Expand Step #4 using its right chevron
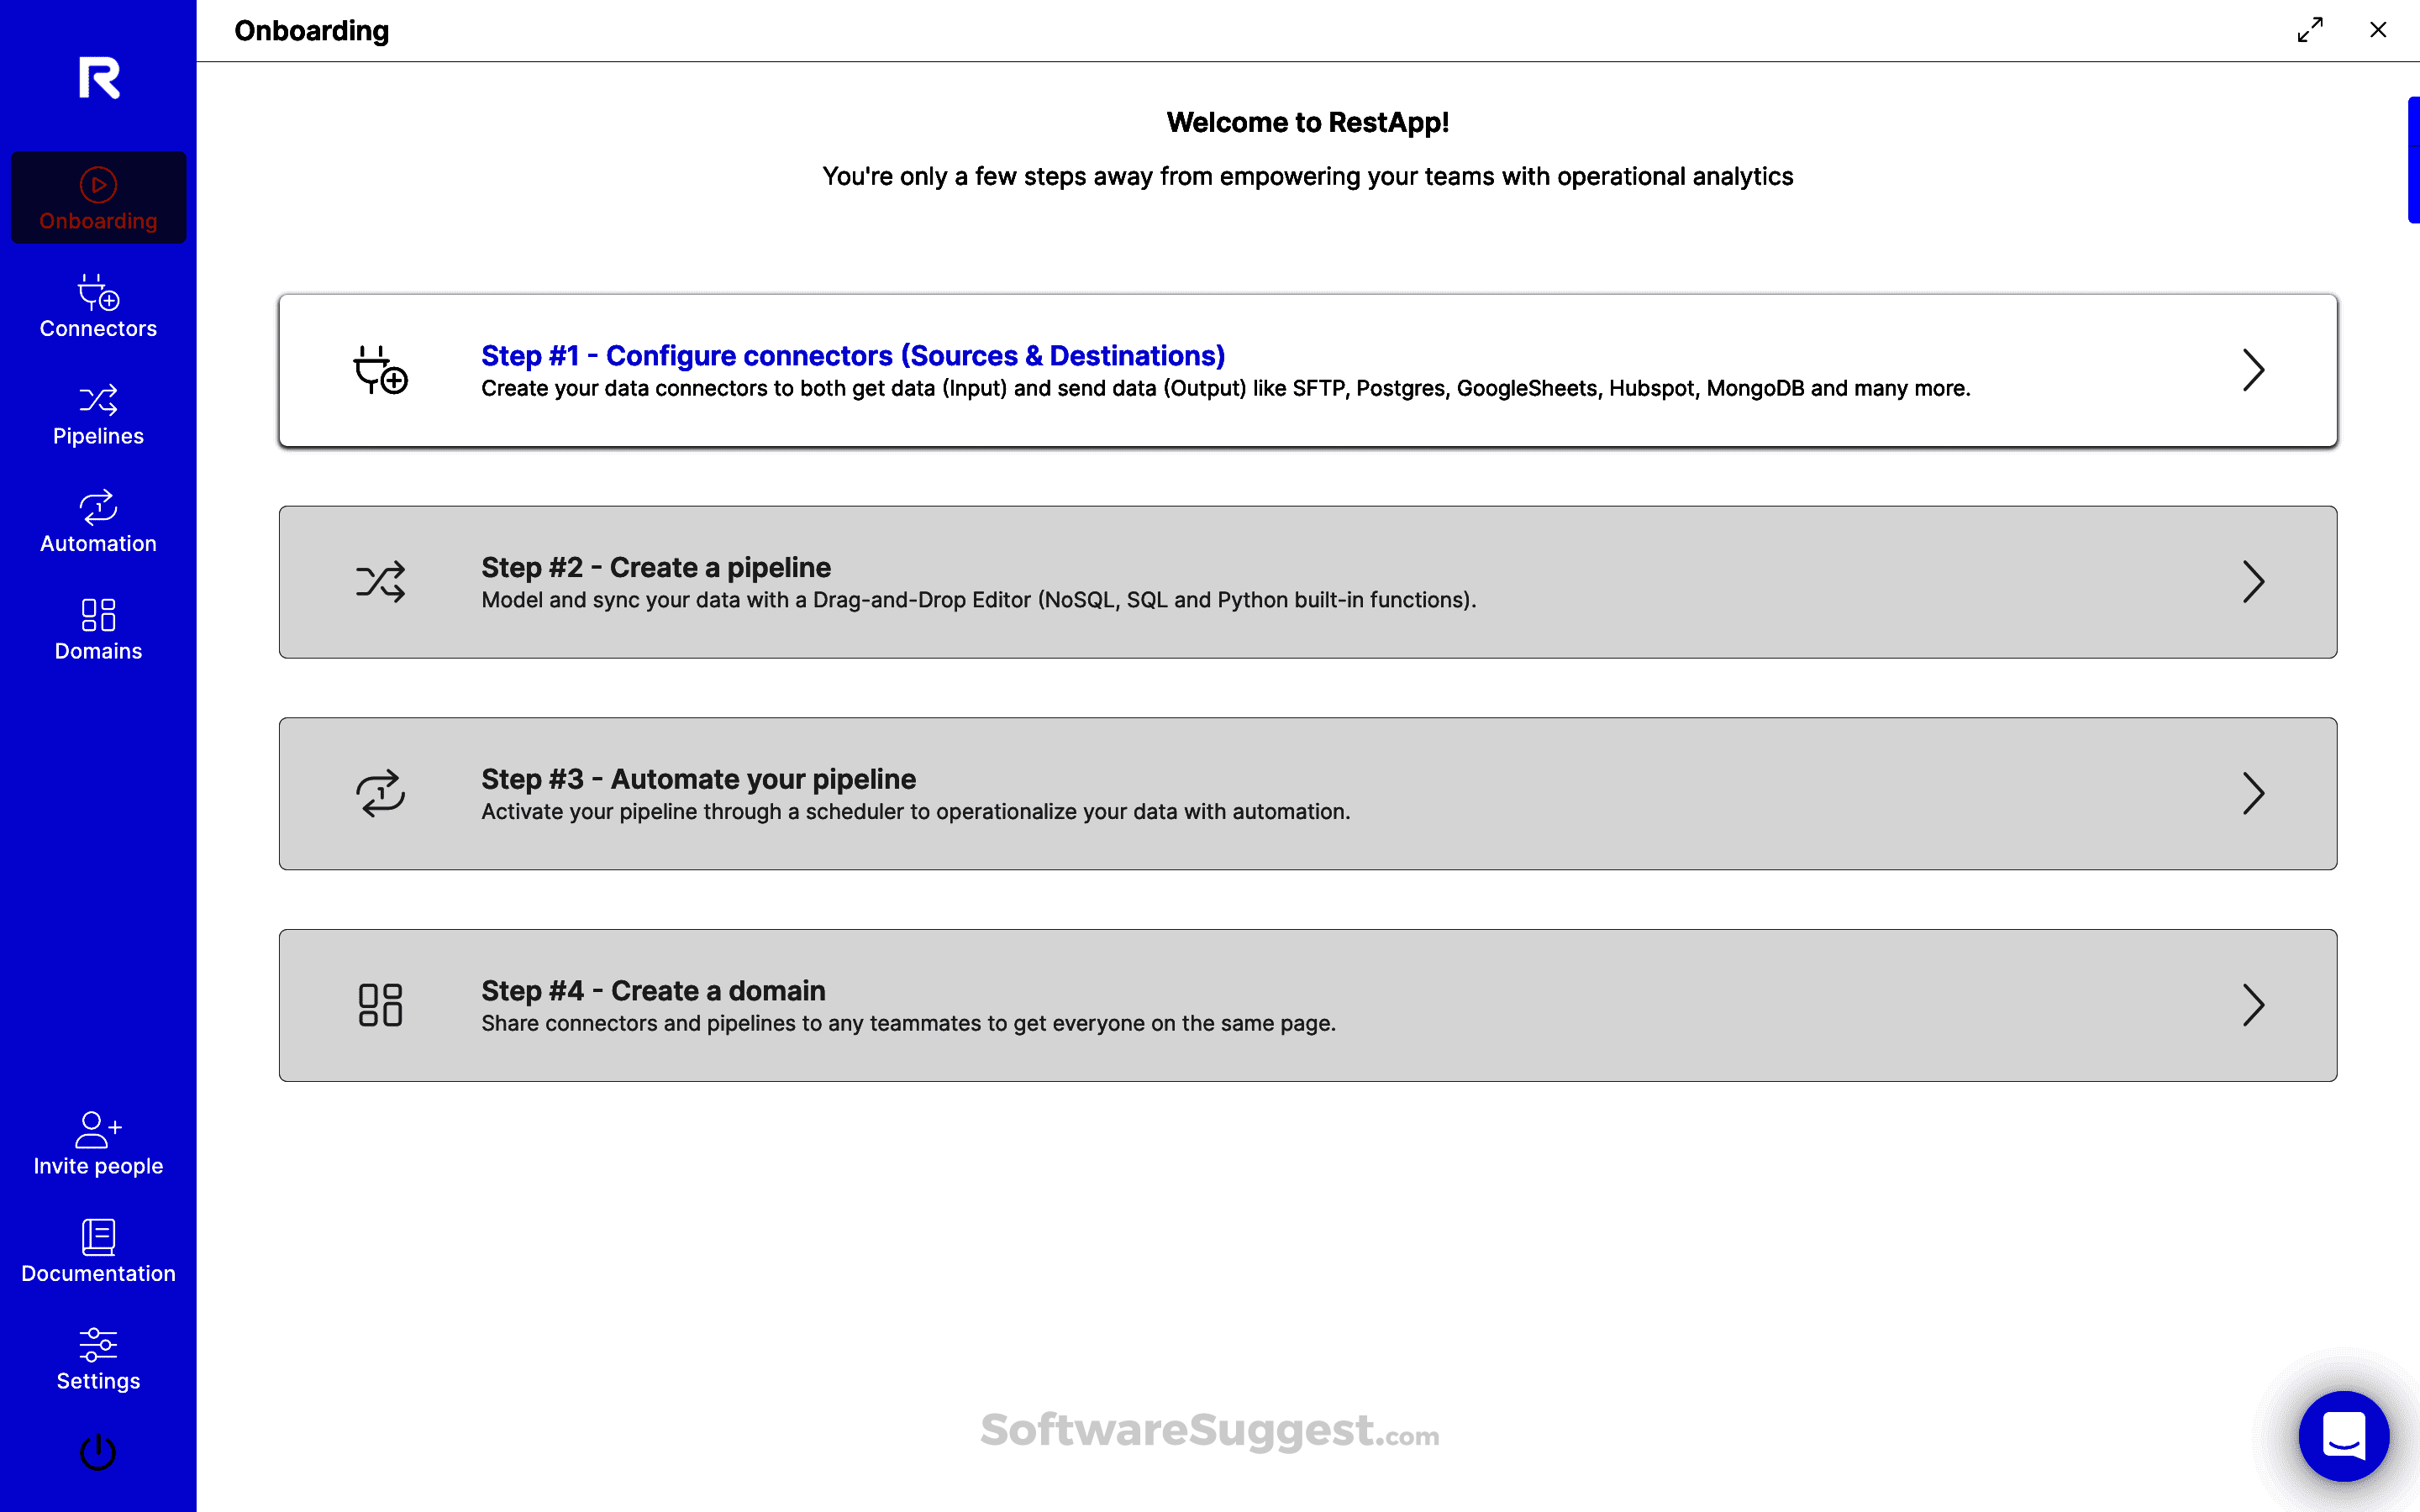This screenshot has width=2420, height=1512. pos(2253,1005)
